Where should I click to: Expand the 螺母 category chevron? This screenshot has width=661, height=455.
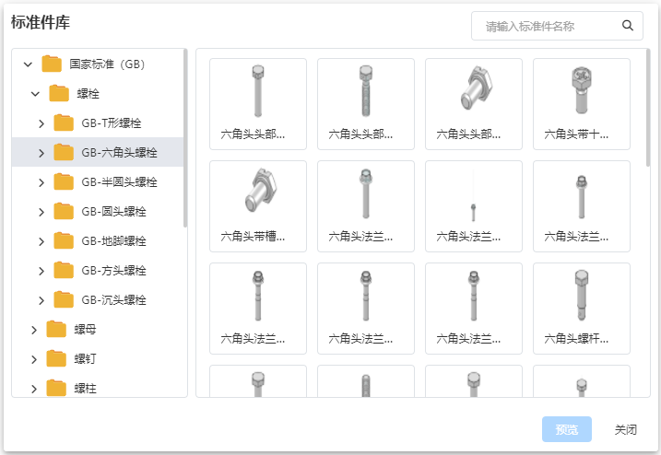(34, 330)
